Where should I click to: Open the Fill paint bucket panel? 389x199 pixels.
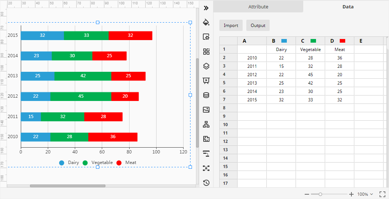[x=206, y=22]
